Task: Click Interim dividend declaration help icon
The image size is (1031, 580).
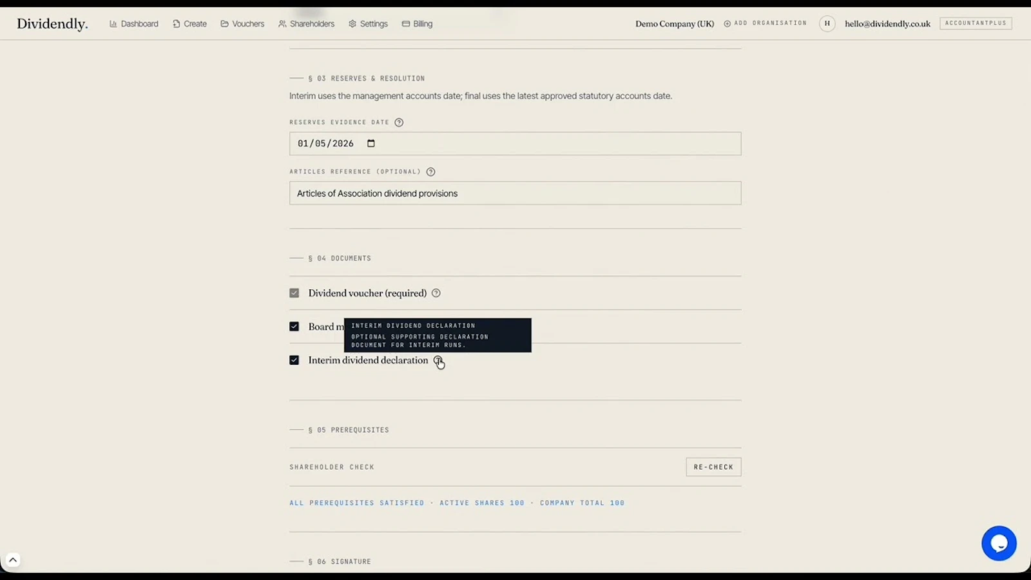Action: click(438, 360)
